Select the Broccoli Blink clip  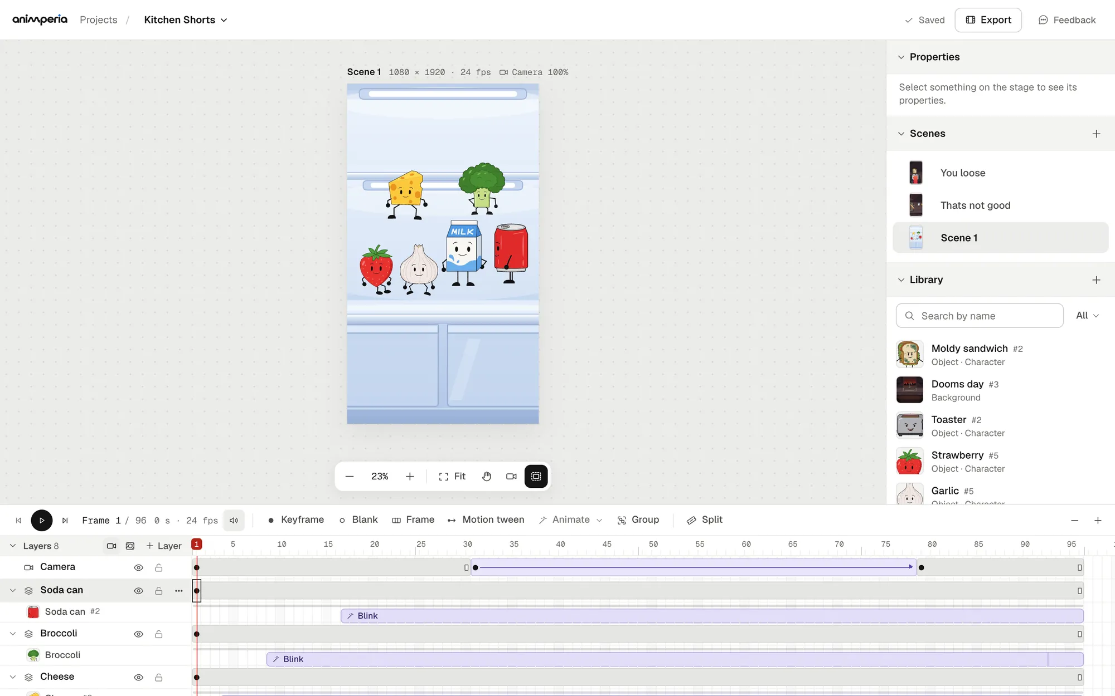tap(675, 659)
